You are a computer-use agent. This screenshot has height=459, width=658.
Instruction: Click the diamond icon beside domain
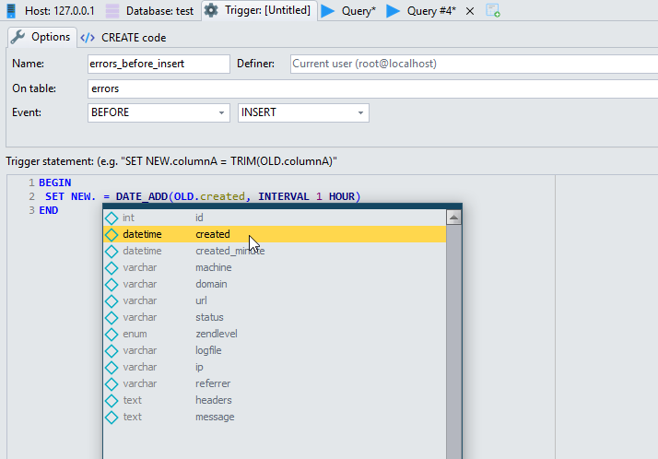(x=112, y=284)
